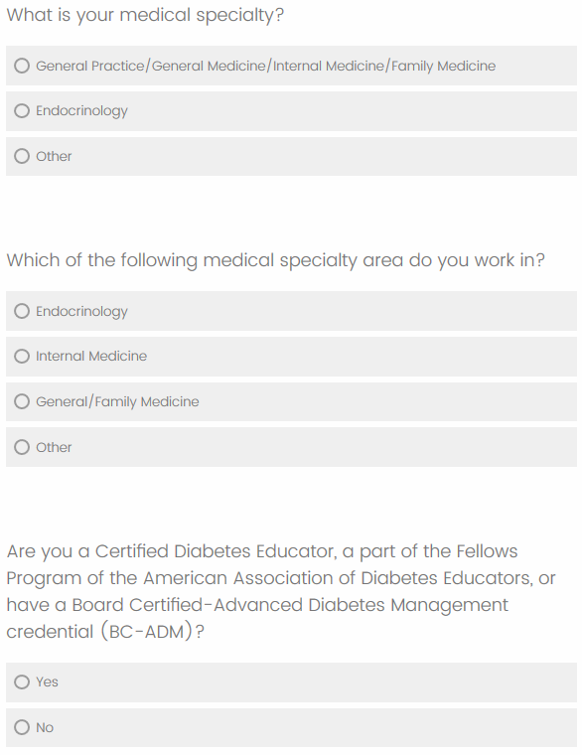The width and height of the screenshot is (582, 755).
Task: Click the 'General/Family Medicine' label text
Action: pyautogui.click(x=117, y=401)
